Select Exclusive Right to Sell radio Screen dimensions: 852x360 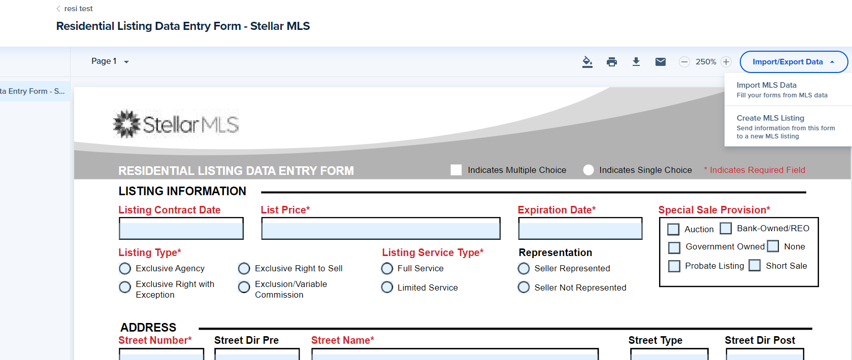(244, 268)
